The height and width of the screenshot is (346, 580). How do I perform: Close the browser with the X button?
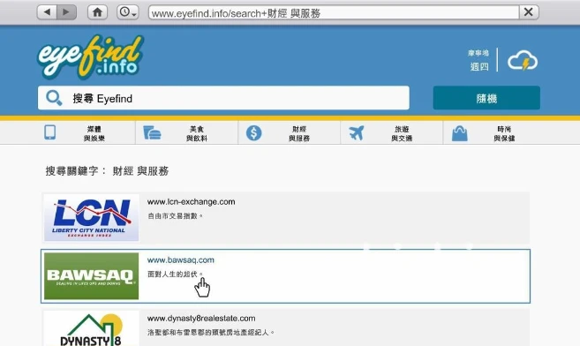click(x=529, y=12)
